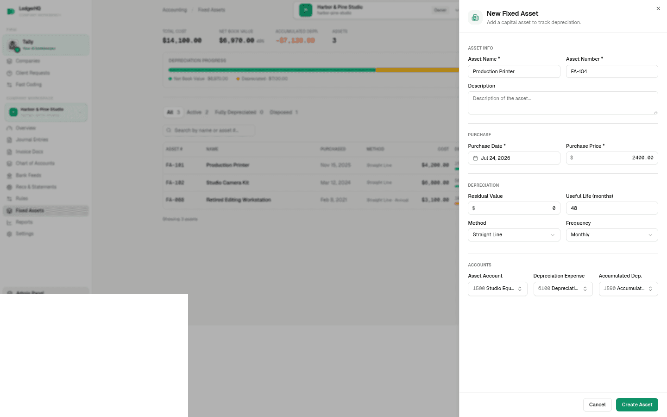Open the Frequency dropdown set to Monthly
Image resolution: width=667 pixels, height=417 pixels.
coord(612,235)
